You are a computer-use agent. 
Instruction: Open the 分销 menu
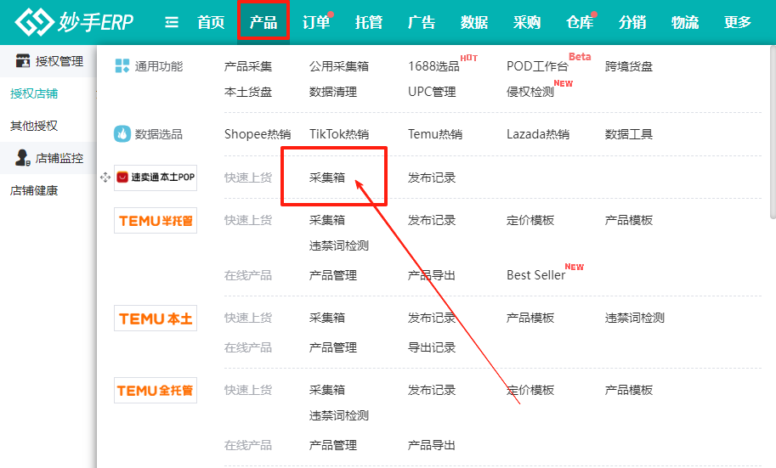point(632,22)
